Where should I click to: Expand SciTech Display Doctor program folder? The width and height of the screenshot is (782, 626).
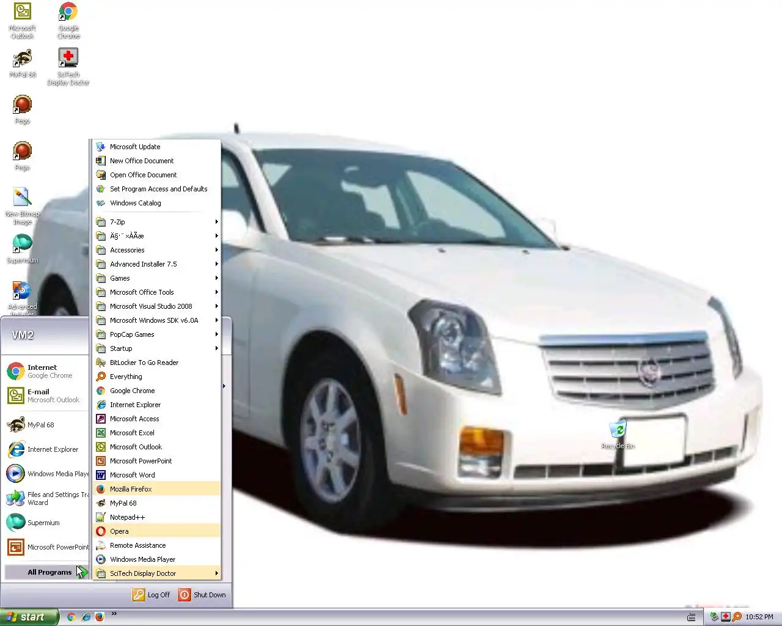156,573
